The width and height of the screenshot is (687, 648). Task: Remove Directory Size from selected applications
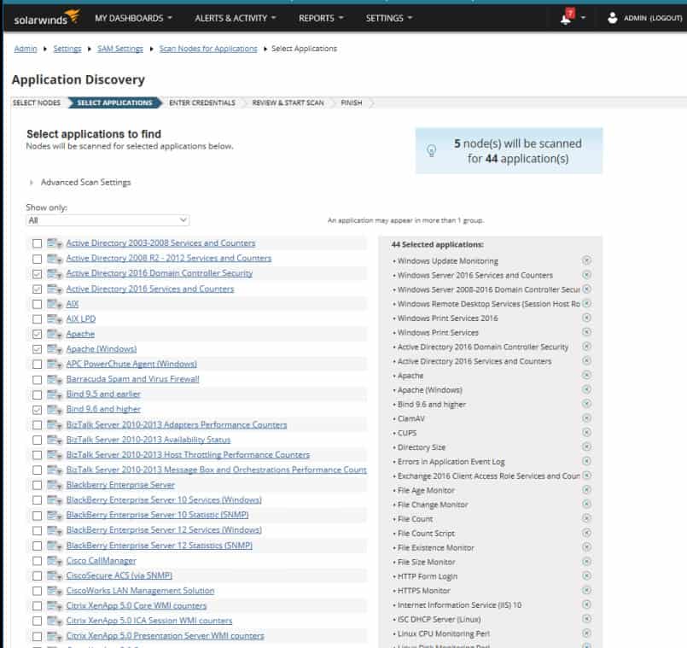pos(586,447)
